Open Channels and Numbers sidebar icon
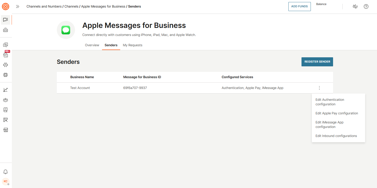Viewport: 377px width, 188px height. click(6, 20)
